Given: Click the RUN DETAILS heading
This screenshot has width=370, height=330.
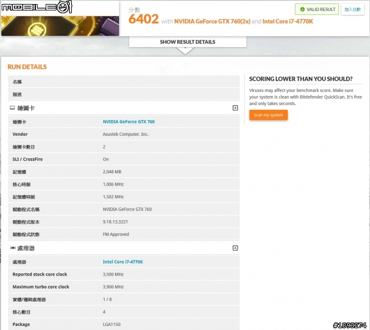Looking at the screenshot, I should pos(27,67).
